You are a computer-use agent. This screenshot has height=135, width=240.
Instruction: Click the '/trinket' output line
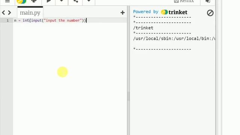pyautogui.click(x=143, y=28)
